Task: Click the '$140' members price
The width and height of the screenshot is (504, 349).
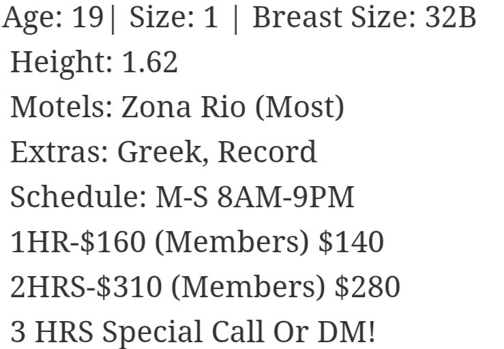Action: point(351,242)
